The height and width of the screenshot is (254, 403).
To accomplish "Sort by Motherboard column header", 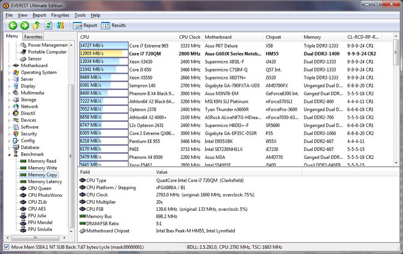I will (233, 37).
